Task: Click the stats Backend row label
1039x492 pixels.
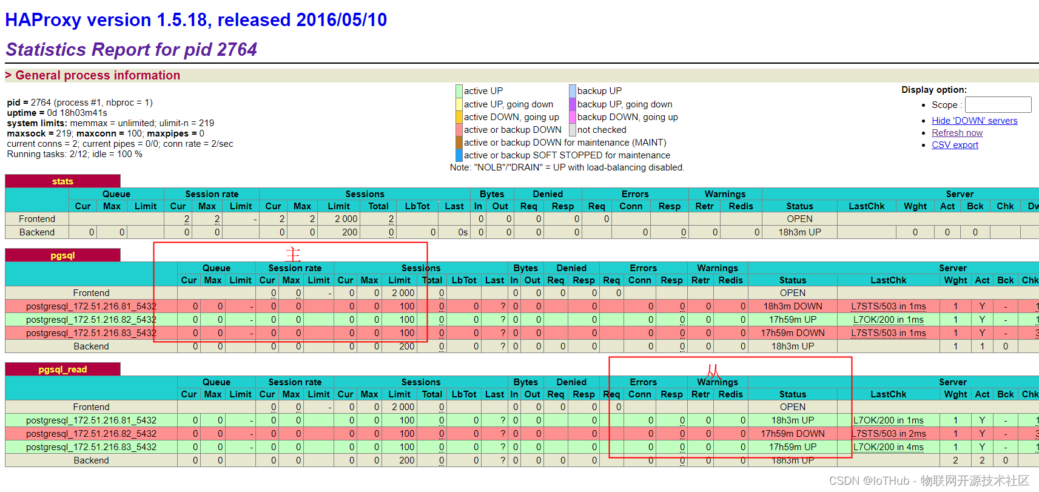Action: [37, 232]
